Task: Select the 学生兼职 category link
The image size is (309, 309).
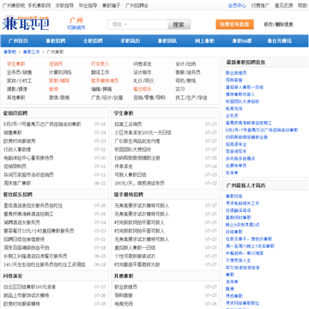Action: 16,64
